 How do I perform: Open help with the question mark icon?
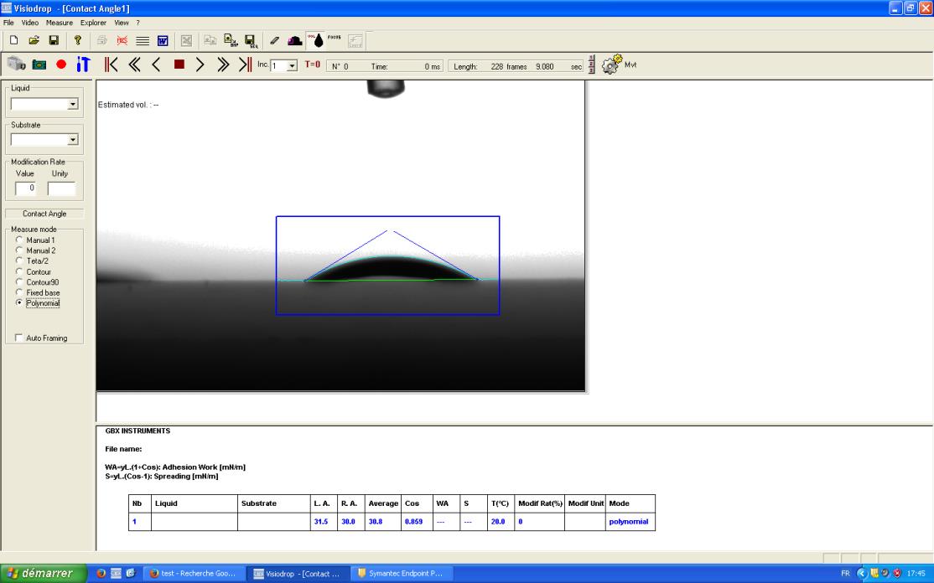77,40
